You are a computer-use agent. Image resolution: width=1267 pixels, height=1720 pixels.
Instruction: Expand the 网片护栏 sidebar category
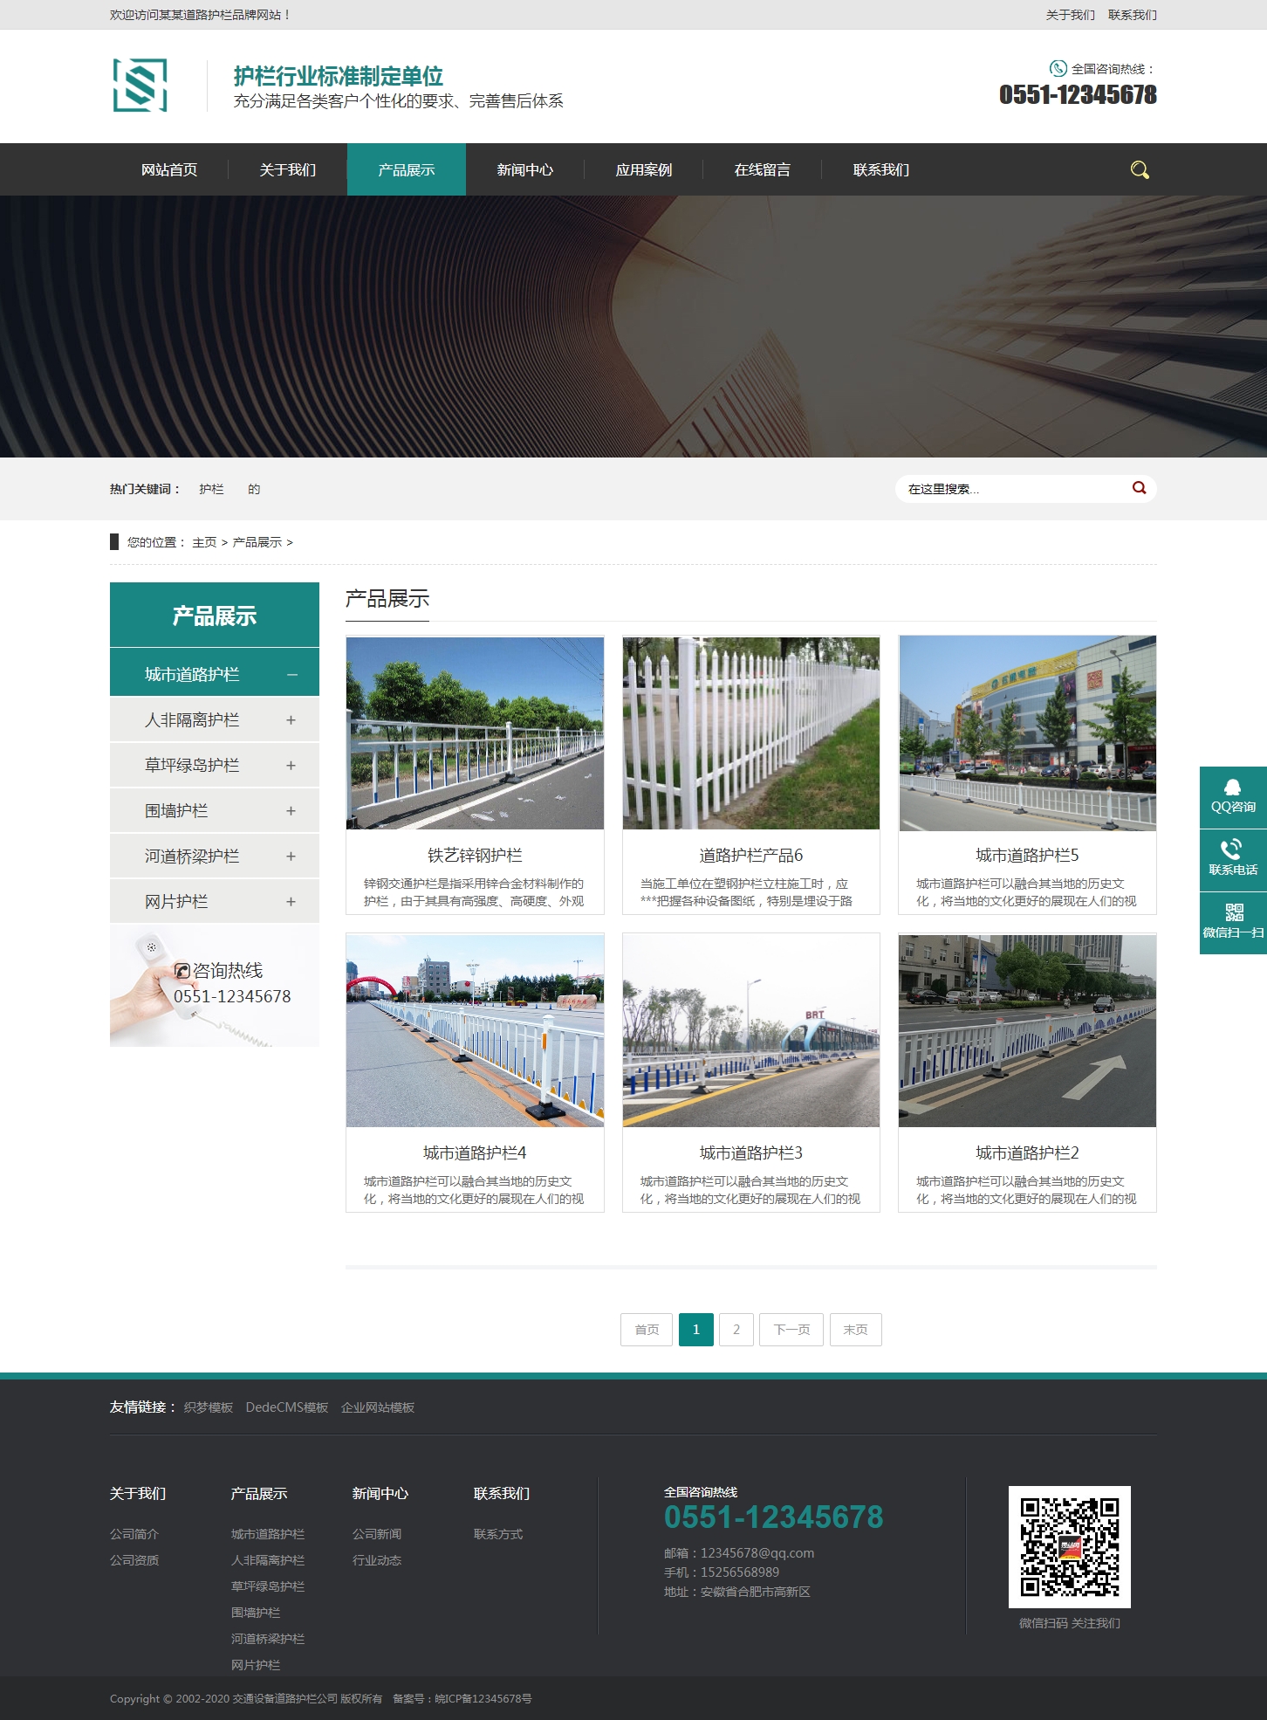click(x=291, y=902)
